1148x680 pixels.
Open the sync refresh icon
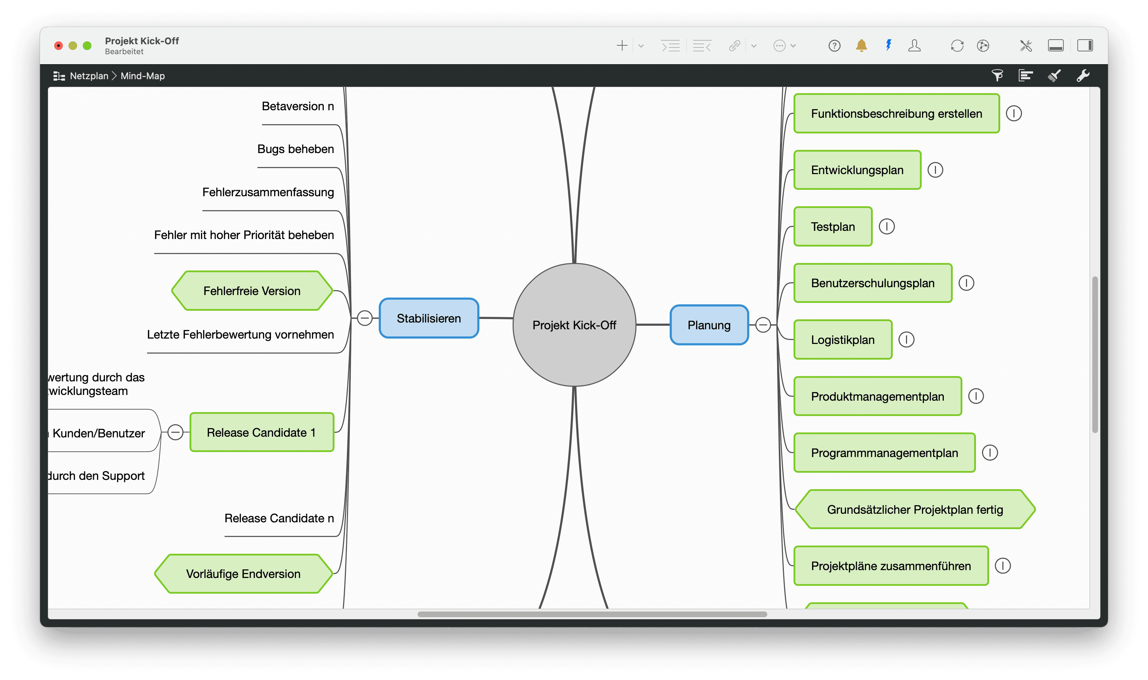coord(957,46)
